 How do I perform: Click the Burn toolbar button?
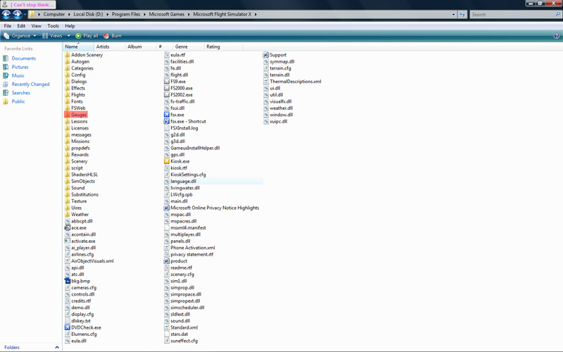113,36
